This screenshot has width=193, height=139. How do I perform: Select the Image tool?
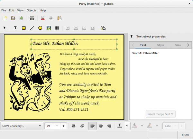point(49,28)
